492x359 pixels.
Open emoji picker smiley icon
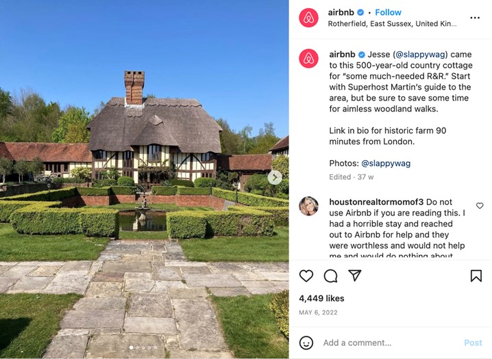tap(306, 343)
